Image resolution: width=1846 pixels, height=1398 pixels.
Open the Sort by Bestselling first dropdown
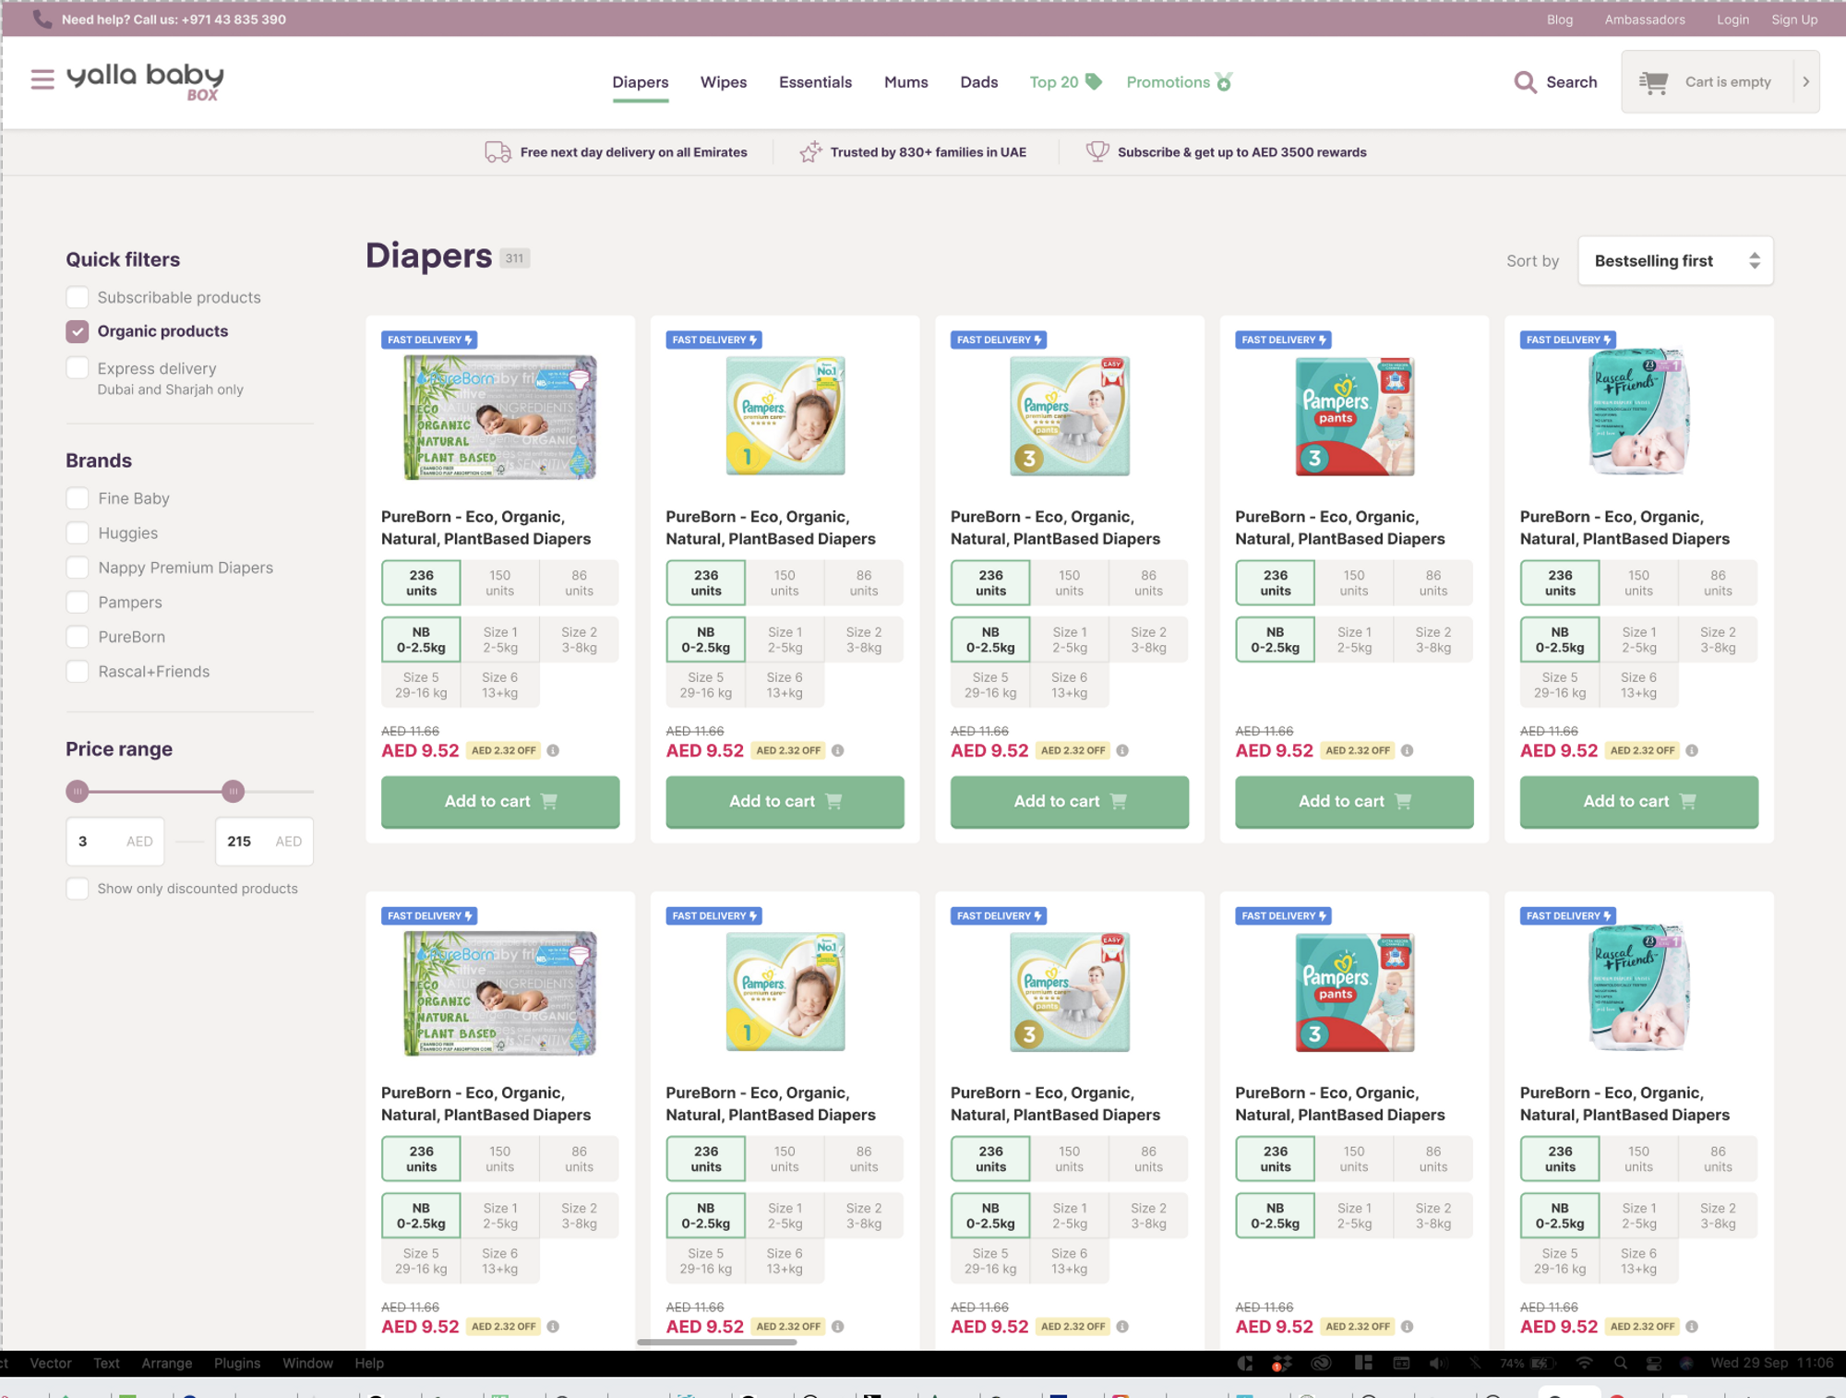point(1675,261)
